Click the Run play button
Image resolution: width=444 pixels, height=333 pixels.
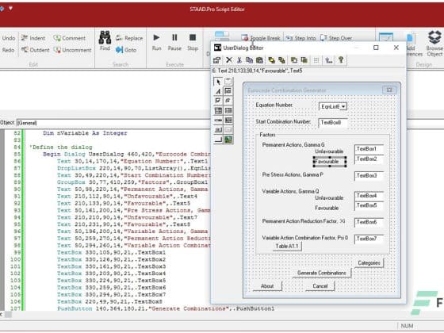[x=156, y=42]
